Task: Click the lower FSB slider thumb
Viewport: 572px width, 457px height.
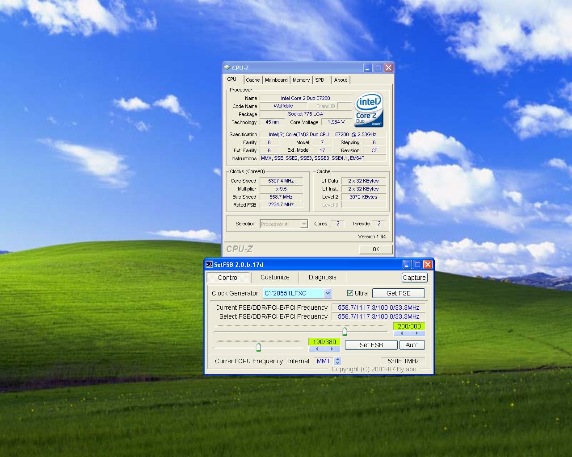Action: 258,347
